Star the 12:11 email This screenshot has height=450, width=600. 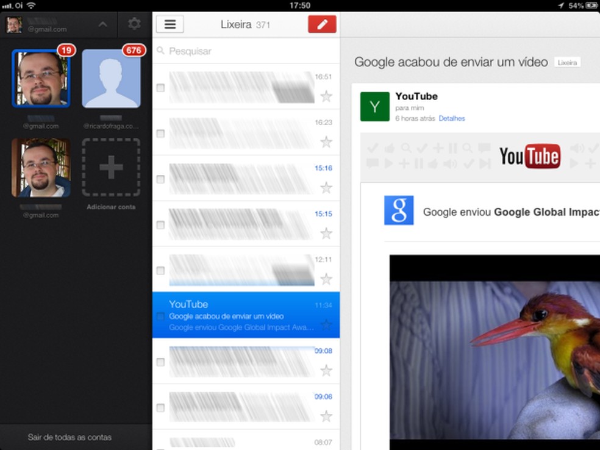[x=326, y=279]
